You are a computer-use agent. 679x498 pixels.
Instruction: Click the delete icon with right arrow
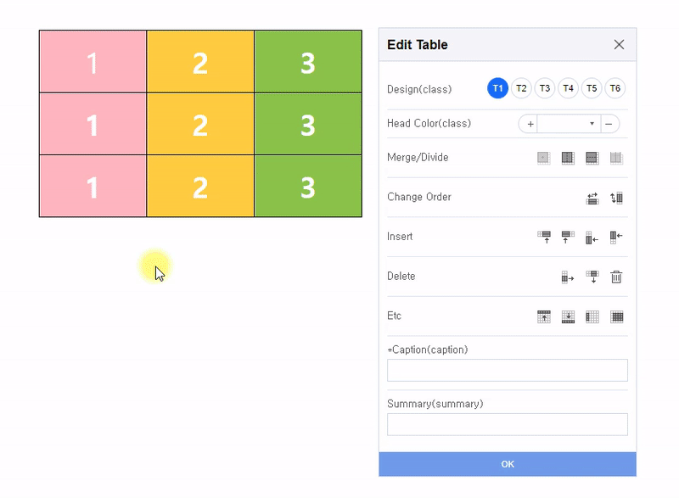pyautogui.click(x=568, y=277)
